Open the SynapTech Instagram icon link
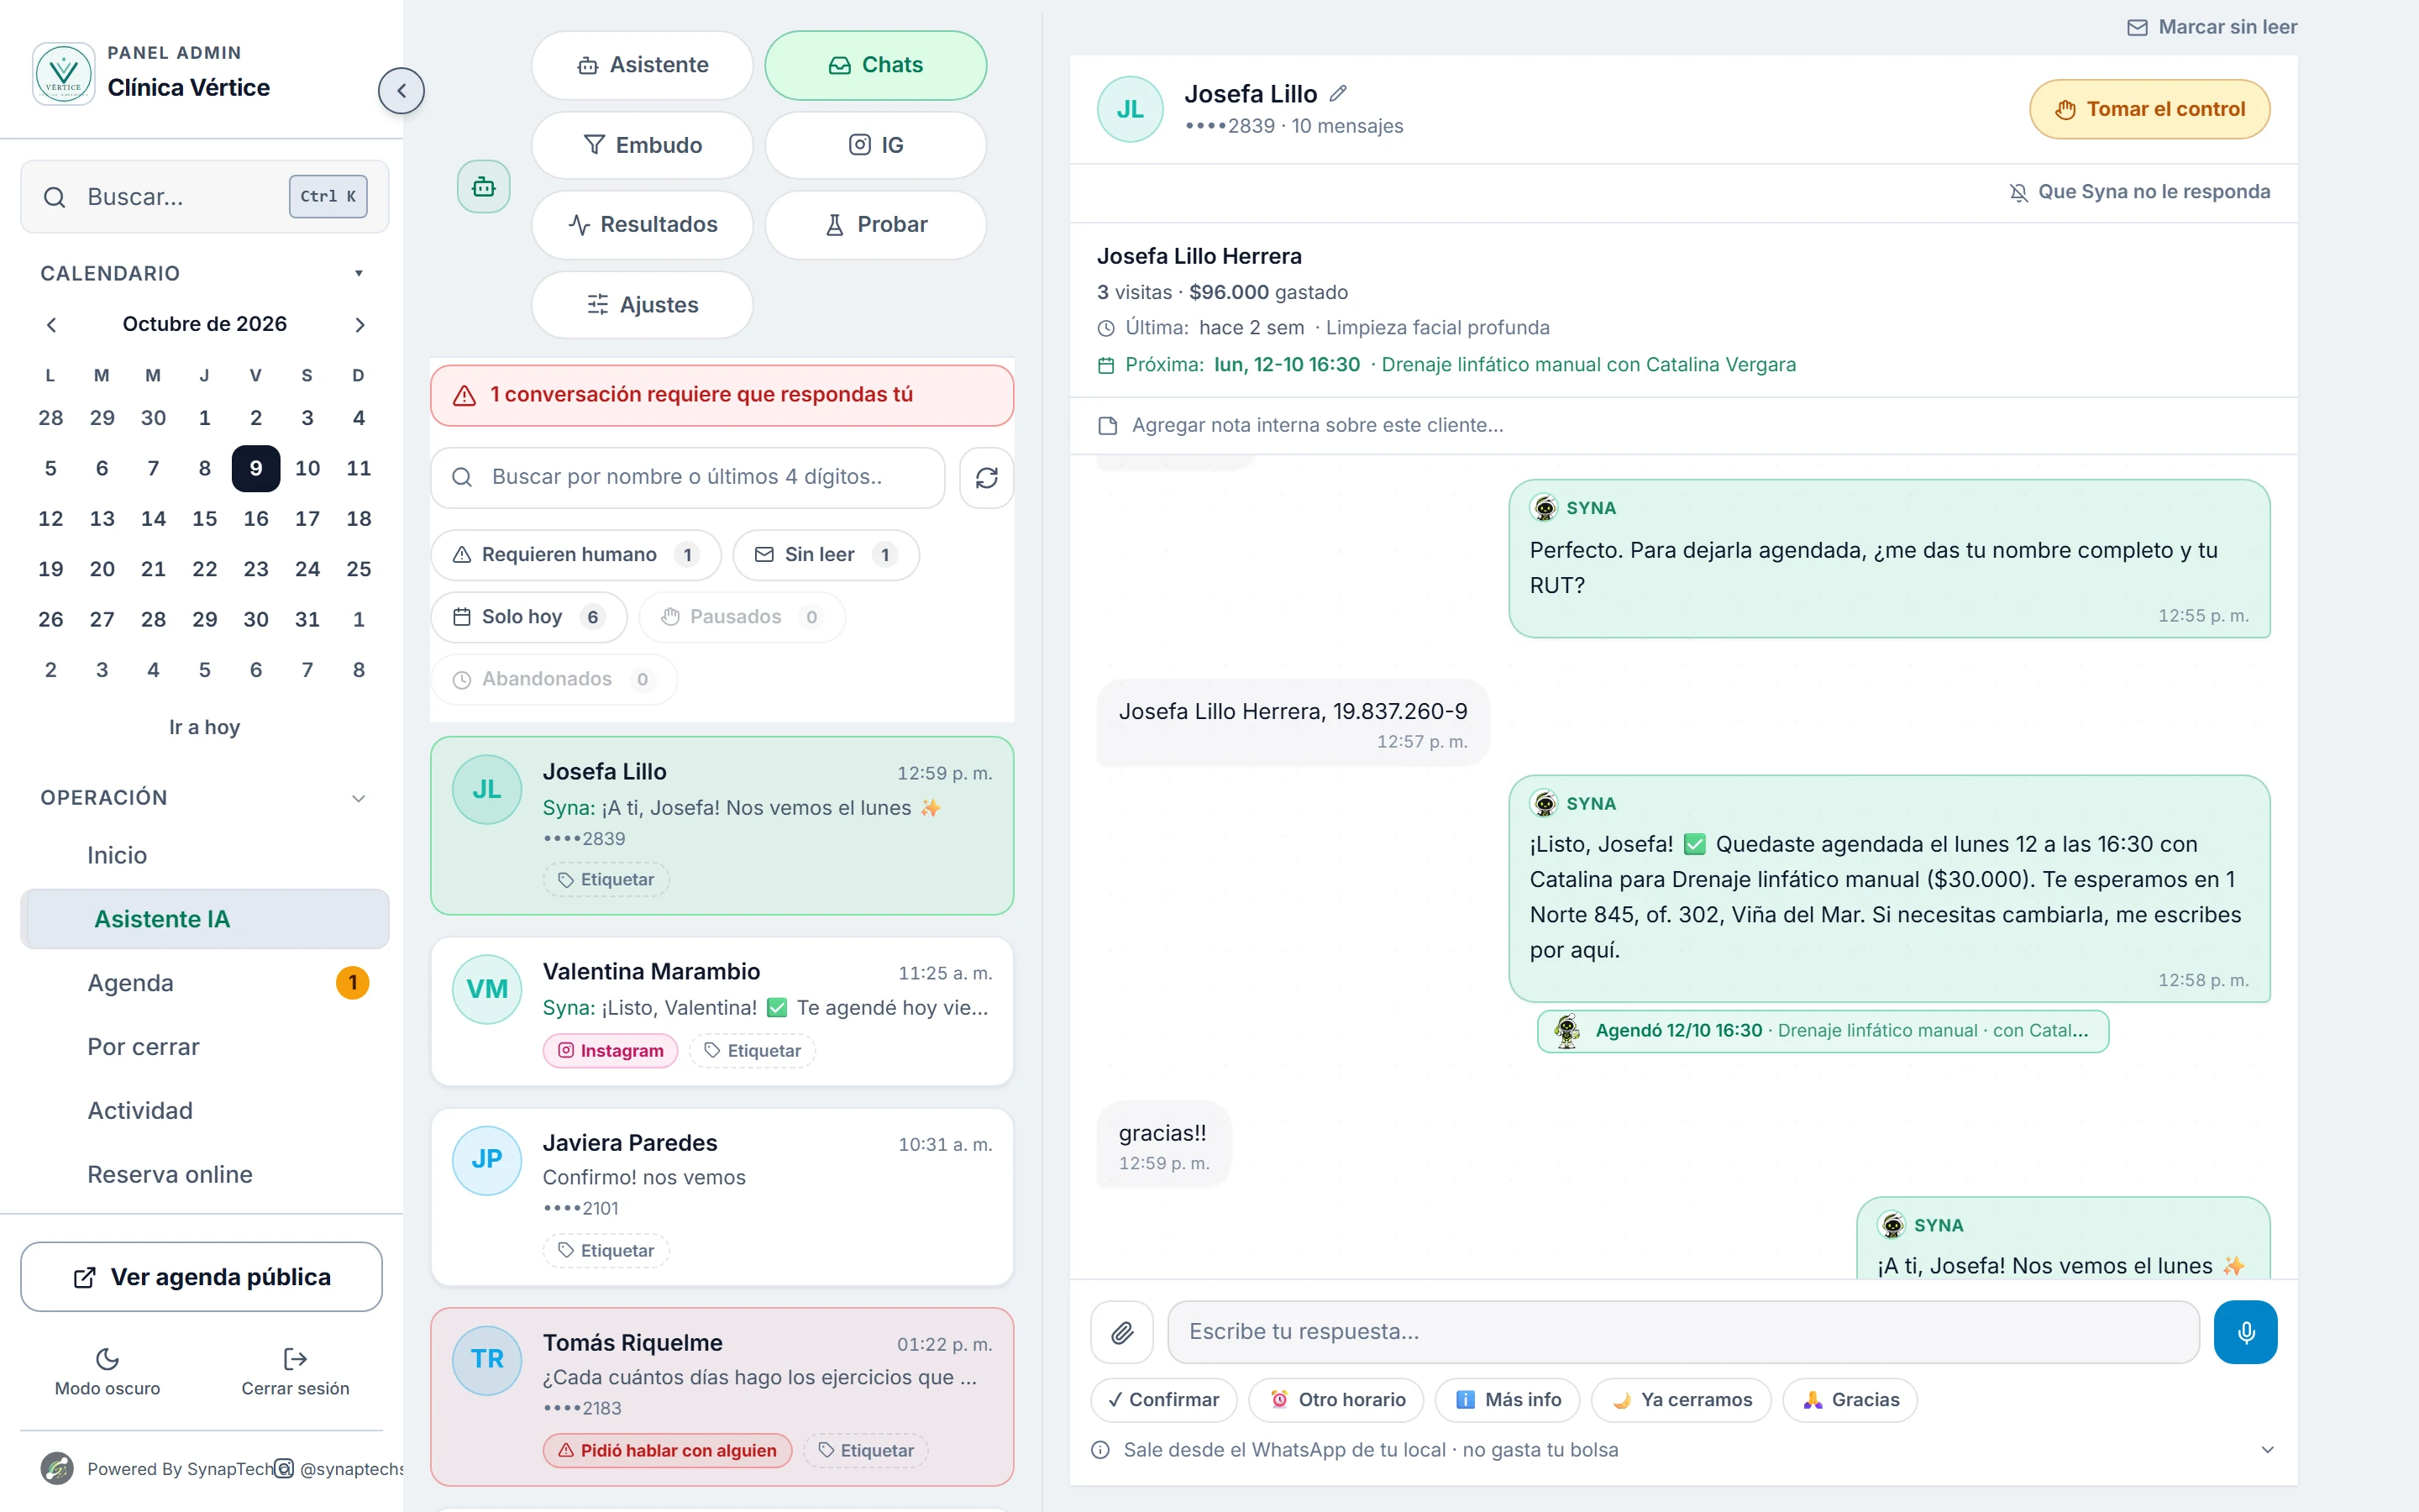This screenshot has height=1512, width=2419. coord(284,1468)
